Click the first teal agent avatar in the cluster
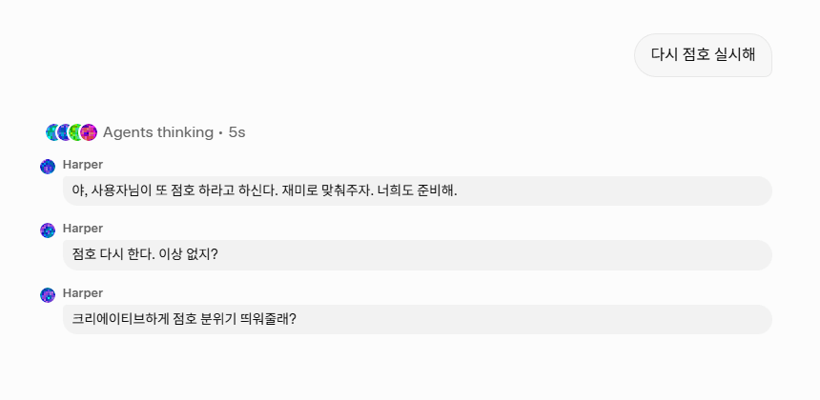Viewport: 820px width, 400px height. (52, 132)
